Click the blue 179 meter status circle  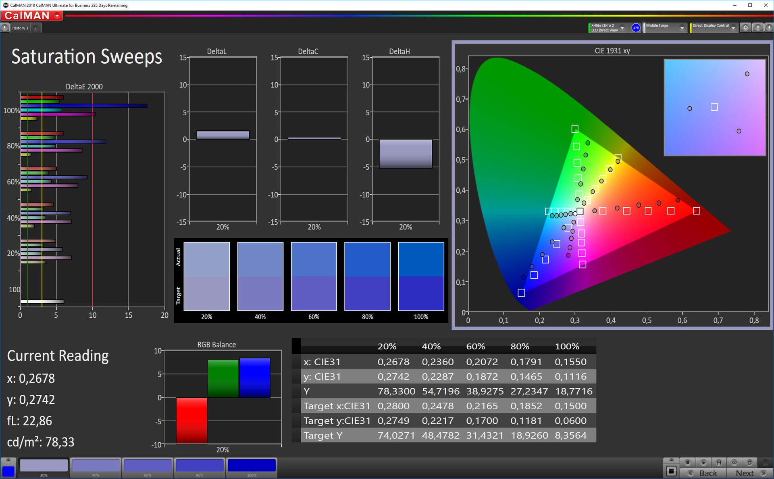pos(636,28)
